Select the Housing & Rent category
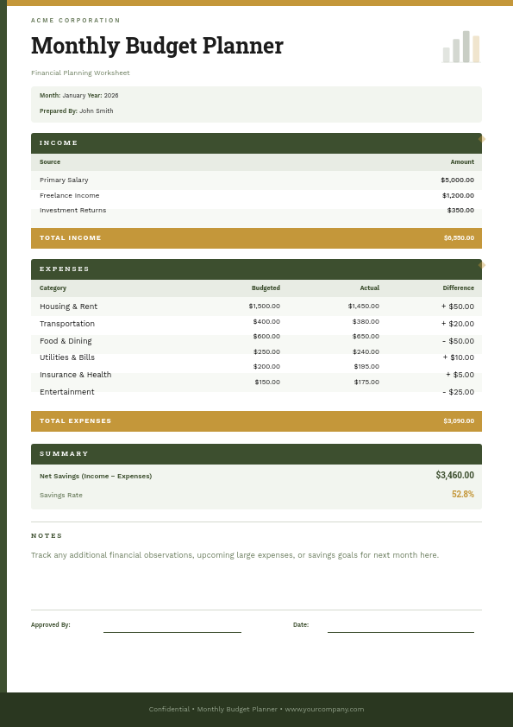 [68, 307]
